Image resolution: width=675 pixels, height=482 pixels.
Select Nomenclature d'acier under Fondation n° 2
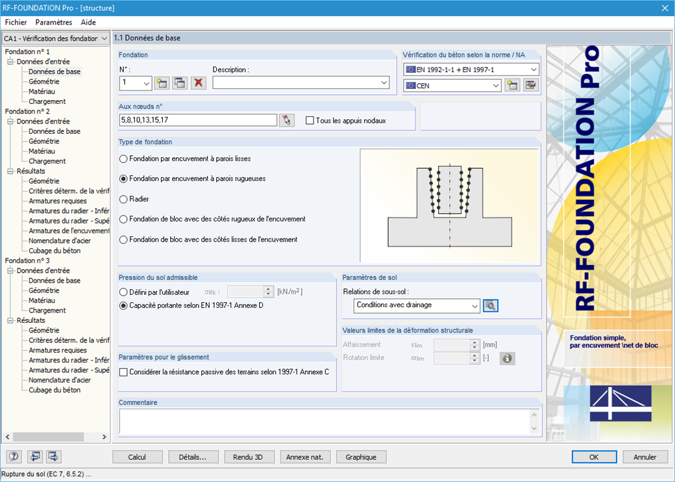pyautogui.click(x=60, y=241)
